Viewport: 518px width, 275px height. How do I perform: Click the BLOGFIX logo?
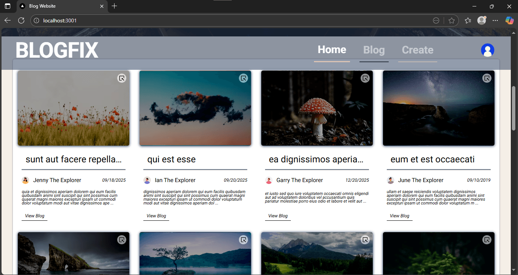point(57,50)
